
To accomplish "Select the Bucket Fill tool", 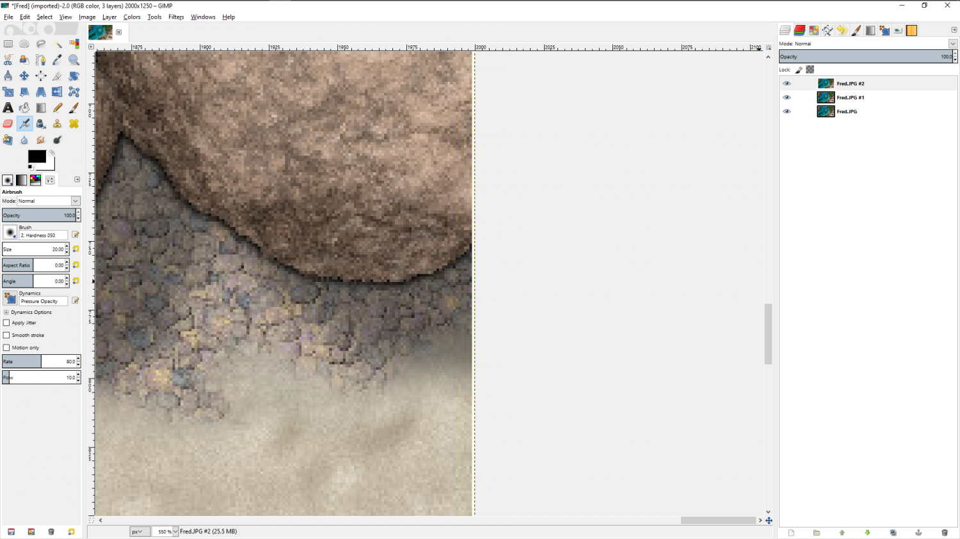I will point(24,108).
